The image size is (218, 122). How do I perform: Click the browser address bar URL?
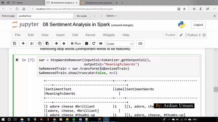coord(75,9)
